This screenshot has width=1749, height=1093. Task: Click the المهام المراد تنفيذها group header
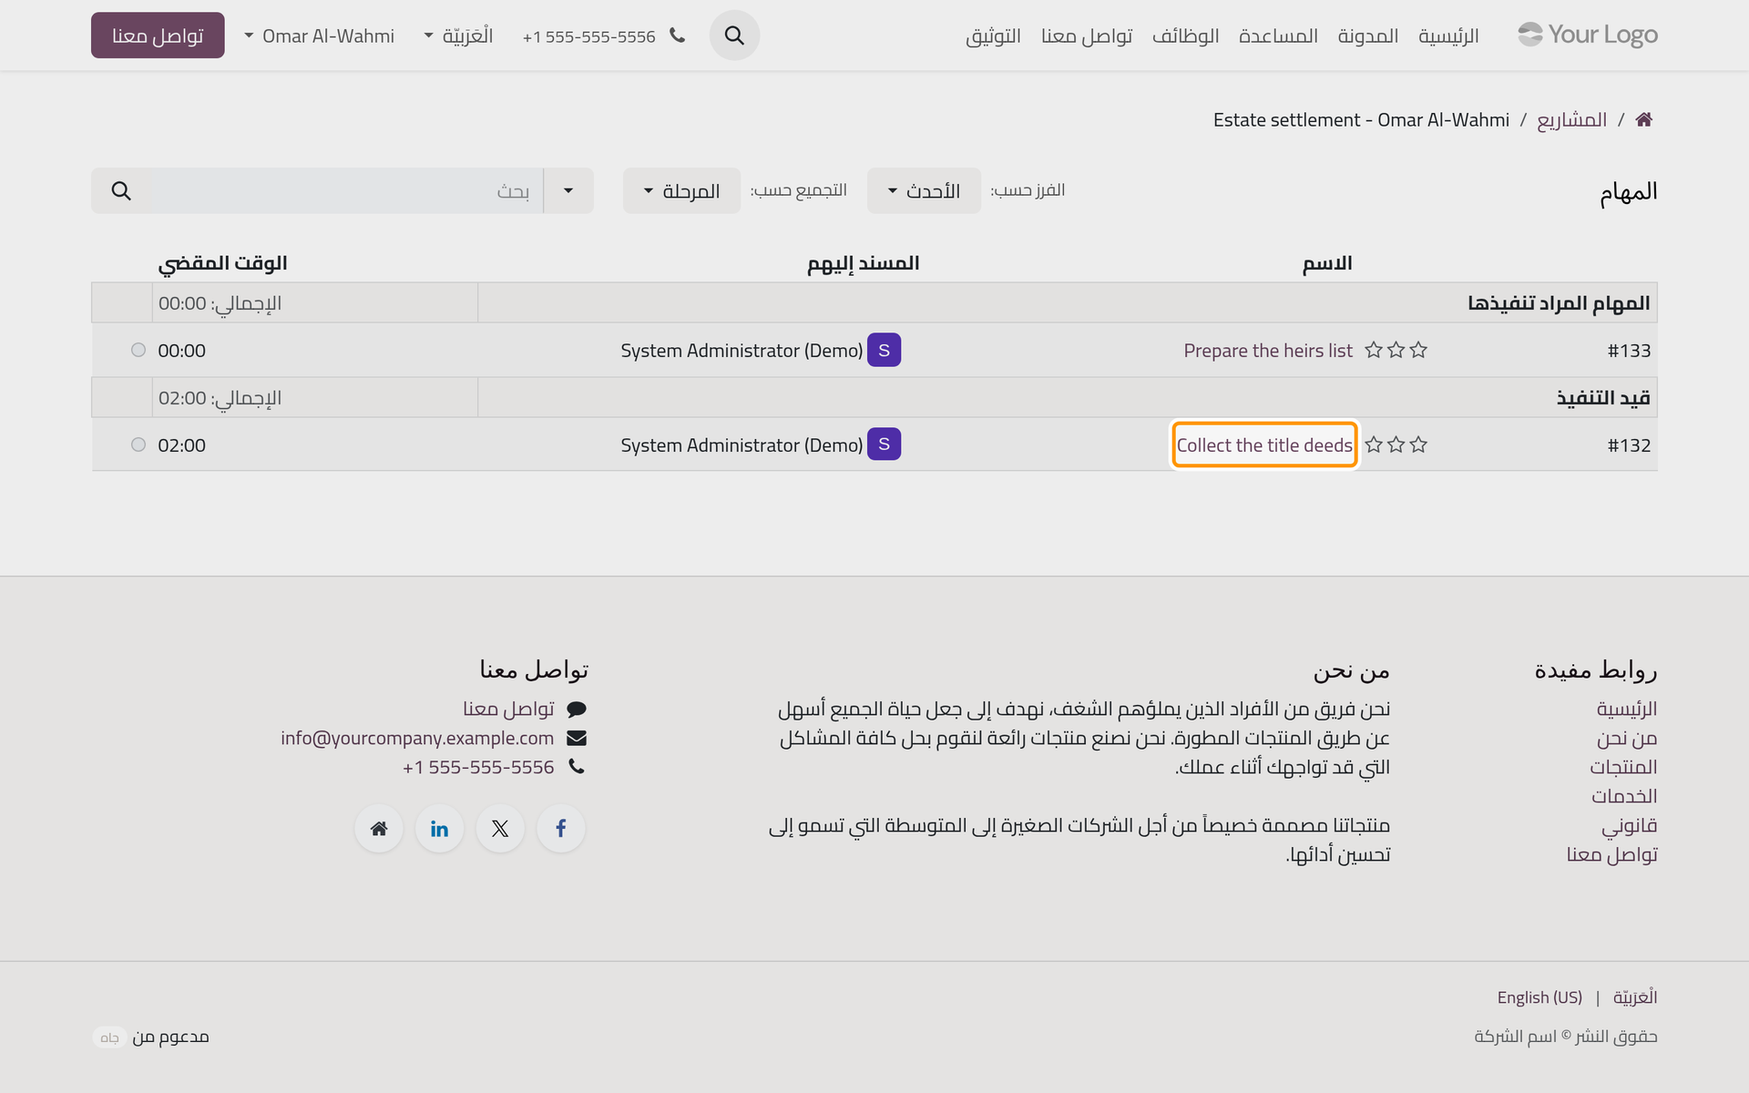tap(1559, 302)
